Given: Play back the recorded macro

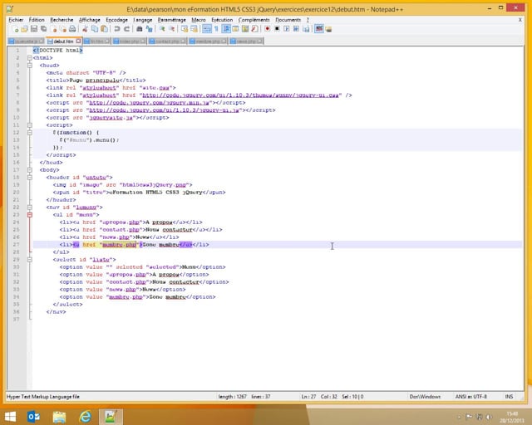Looking at the screenshot, I should (x=286, y=29).
